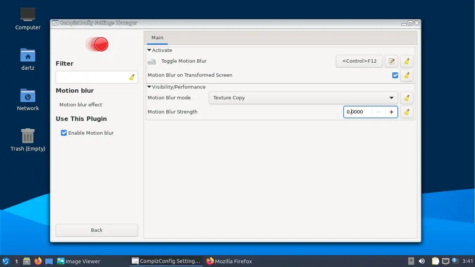Launch the file manager from the taskbar
Screen dimensions: 475x267
(27, 261)
